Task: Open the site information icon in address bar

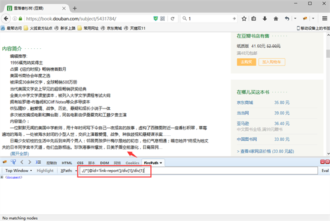Action: [15, 18]
